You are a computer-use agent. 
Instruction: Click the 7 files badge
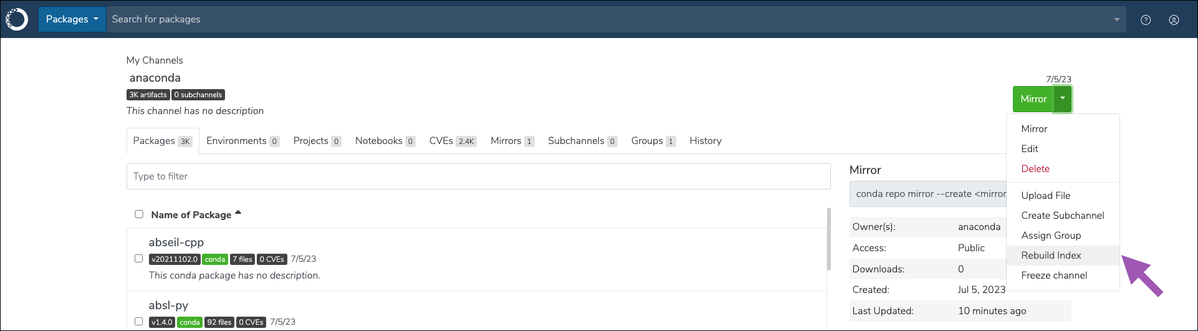pyautogui.click(x=242, y=259)
